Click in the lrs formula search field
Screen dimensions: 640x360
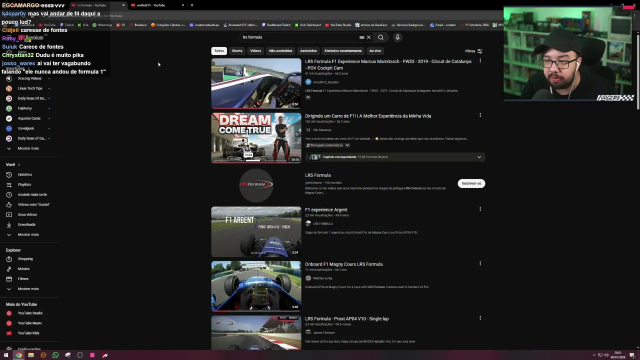(x=299, y=37)
